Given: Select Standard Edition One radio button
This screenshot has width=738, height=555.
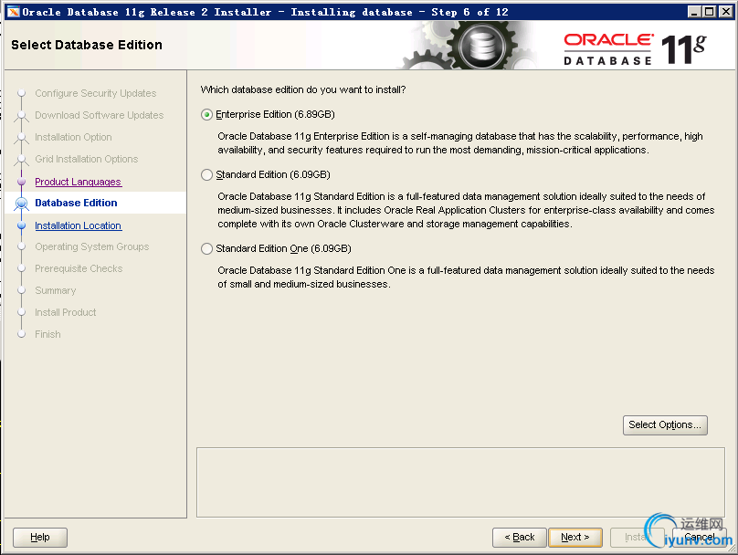Looking at the screenshot, I should (206, 249).
